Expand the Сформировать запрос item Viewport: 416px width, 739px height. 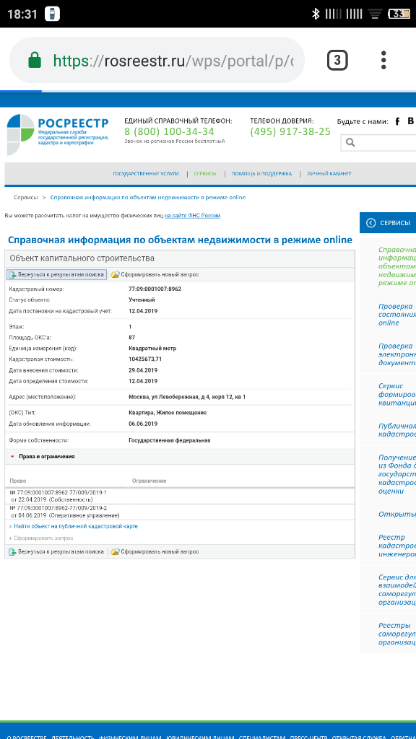(x=41, y=538)
